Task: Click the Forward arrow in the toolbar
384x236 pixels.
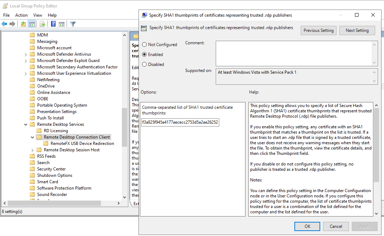Action: [12, 24]
